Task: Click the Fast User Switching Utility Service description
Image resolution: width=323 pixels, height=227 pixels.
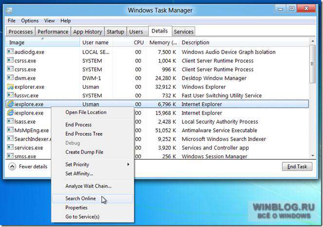Action: click(x=222, y=95)
